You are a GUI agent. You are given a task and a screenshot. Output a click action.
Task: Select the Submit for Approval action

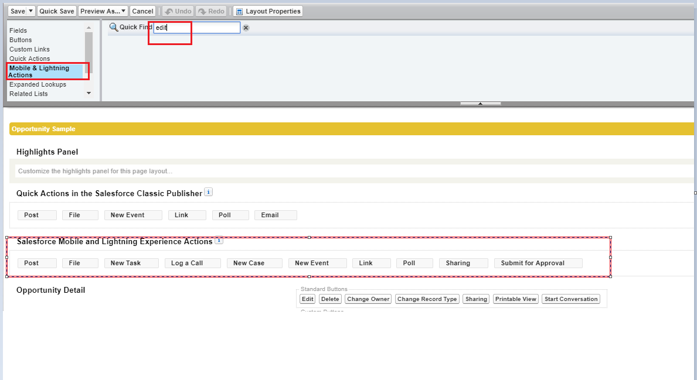(x=532, y=263)
